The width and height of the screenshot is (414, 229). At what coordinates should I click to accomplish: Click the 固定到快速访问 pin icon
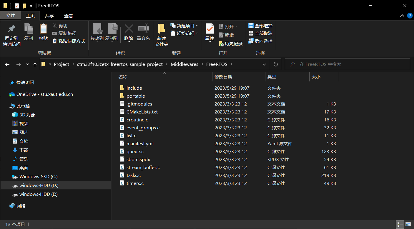[x=11, y=29]
